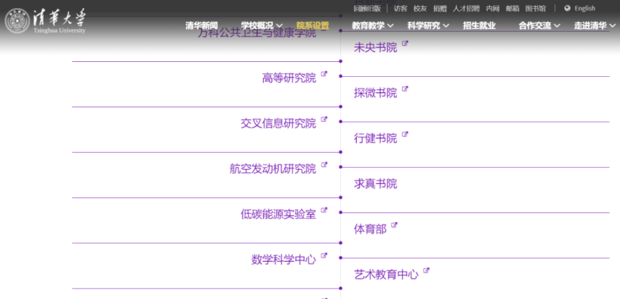This screenshot has width=620, height=299.
Task: Open external link icon next to 航空发动机研究院
Action: (x=324, y=164)
